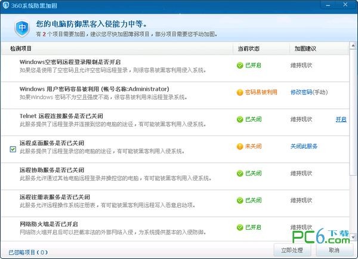Click the blue 中 shield rating icon
The image size is (358, 259).
point(22,28)
